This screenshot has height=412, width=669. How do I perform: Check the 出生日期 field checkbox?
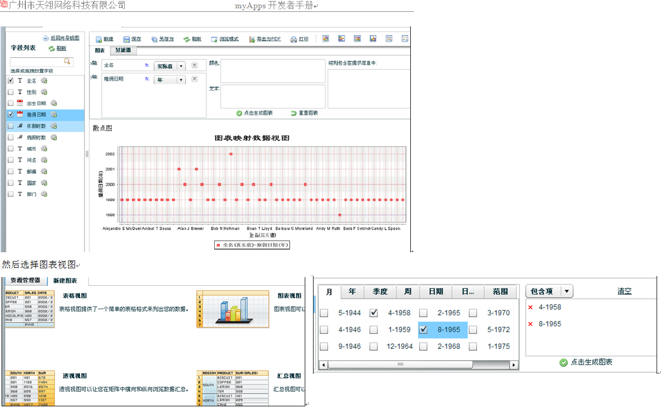11,103
